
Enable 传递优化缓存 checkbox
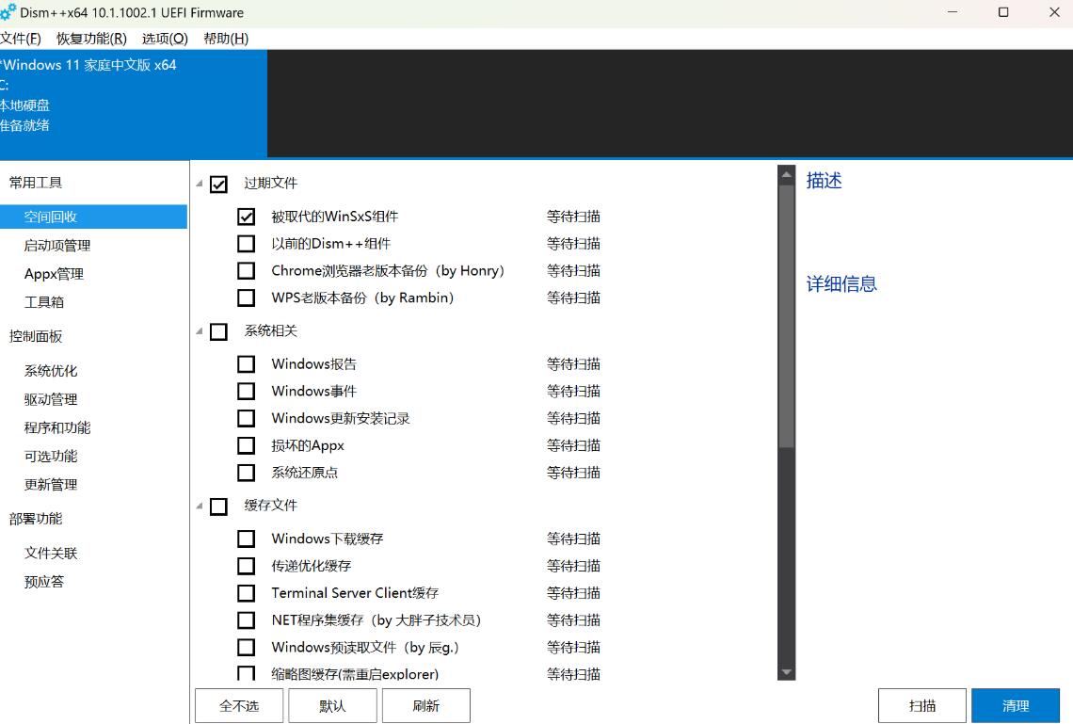tap(246, 566)
